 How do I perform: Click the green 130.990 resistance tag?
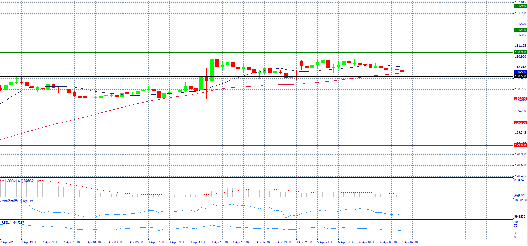pos(521,52)
